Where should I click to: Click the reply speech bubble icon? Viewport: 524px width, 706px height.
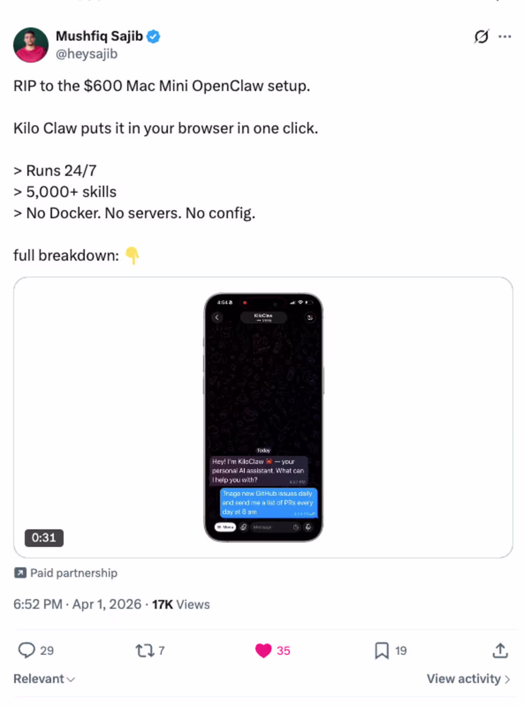coord(27,650)
